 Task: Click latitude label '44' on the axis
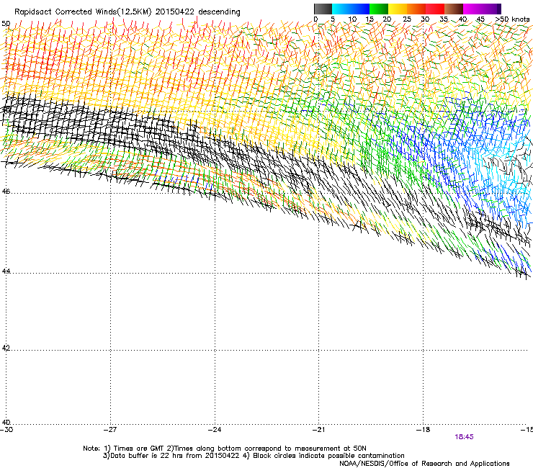[x=6, y=271]
